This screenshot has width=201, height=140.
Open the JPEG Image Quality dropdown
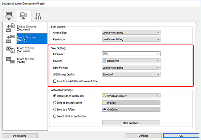coord(131,74)
